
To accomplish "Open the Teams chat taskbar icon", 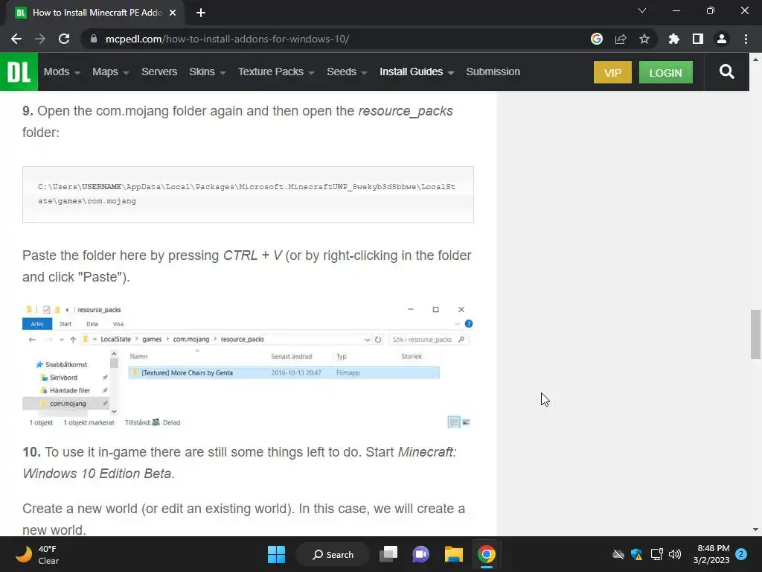I will pos(421,554).
